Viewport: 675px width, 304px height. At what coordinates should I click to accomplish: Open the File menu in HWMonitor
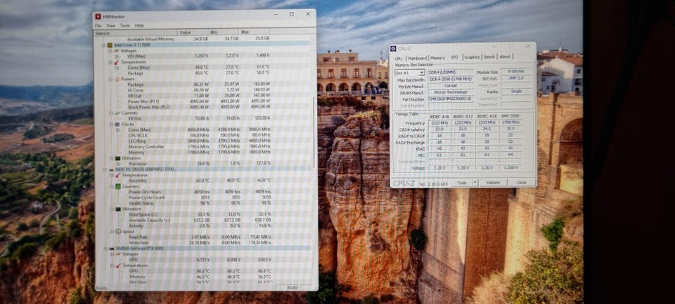98,26
